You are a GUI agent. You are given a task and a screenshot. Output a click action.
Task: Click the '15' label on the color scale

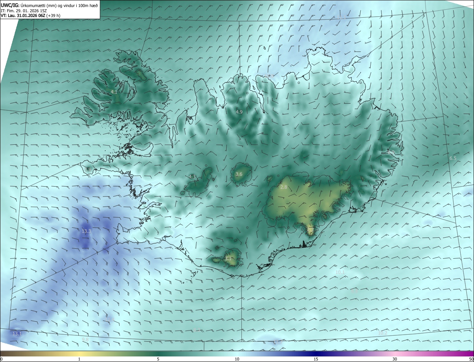click(x=316, y=359)
